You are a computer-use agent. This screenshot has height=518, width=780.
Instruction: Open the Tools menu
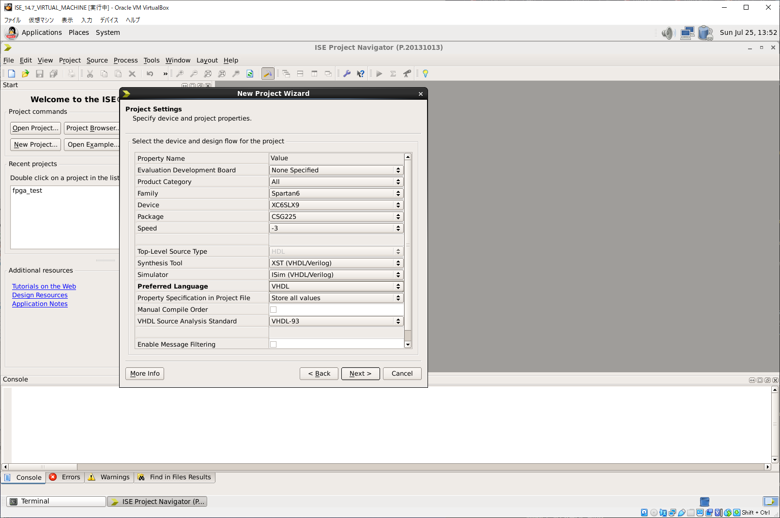pos(152,60)
